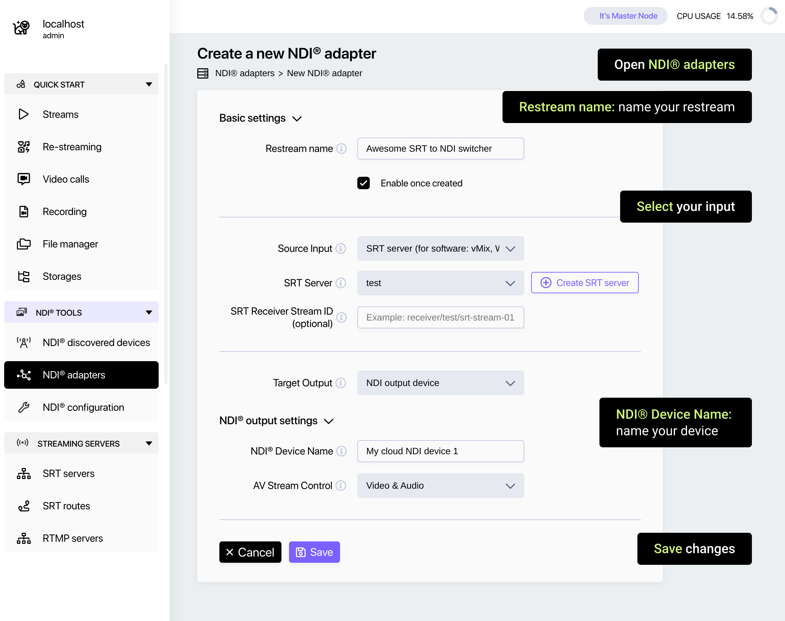Click Create SRT server button

[x=585, y=283]
